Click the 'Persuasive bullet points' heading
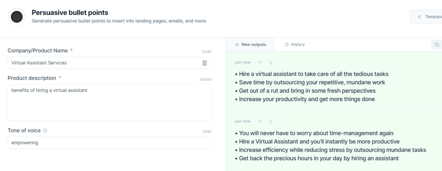Image resolution: width=442 pixels, height=171 pixels. pos(70,13)
